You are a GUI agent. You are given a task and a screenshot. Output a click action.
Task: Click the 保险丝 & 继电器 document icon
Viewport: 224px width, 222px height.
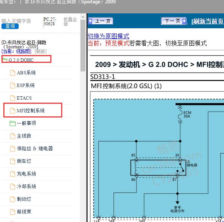click(x=13, y=149)
